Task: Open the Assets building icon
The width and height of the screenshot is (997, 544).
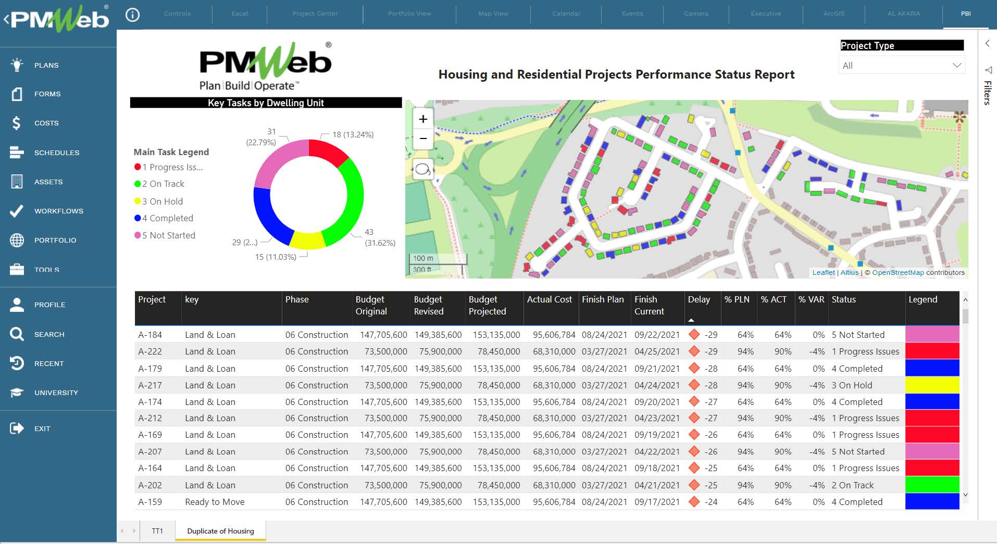Action: coord(17,182)
